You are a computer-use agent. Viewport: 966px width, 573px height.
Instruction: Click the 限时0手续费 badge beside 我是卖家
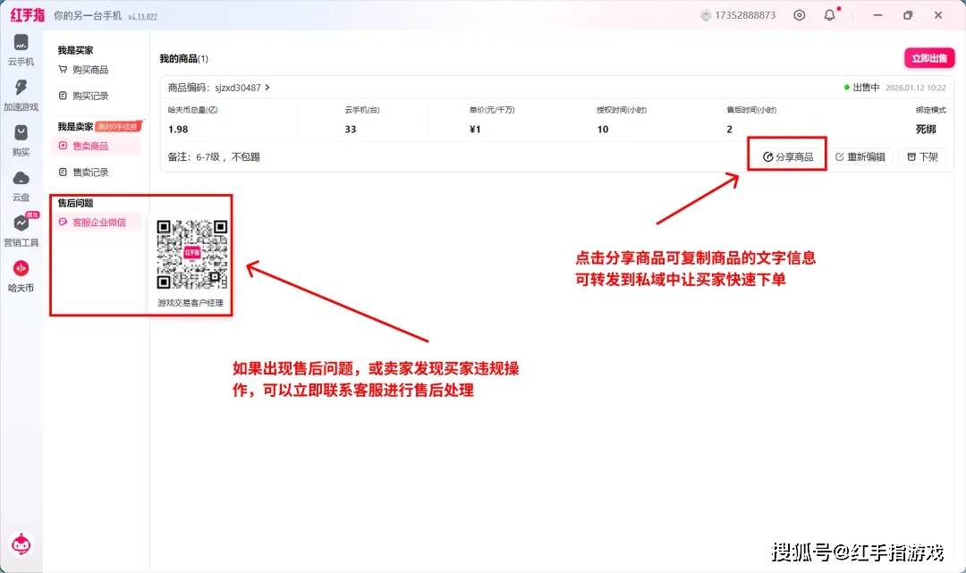point(118,127)
